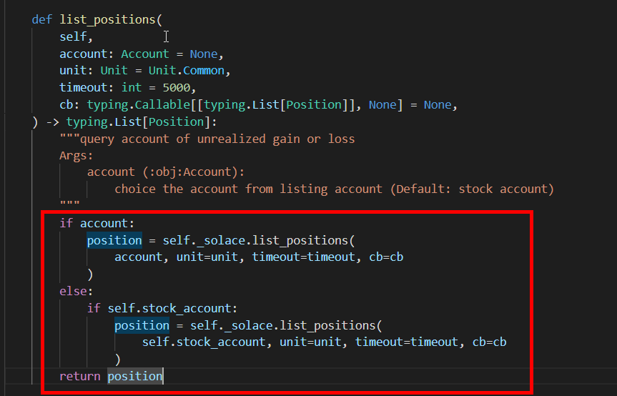Image resolution: width=617 pixels, height=396 pixels.
Task: Click the list_positions function name
Action: (x=108, y=20)
